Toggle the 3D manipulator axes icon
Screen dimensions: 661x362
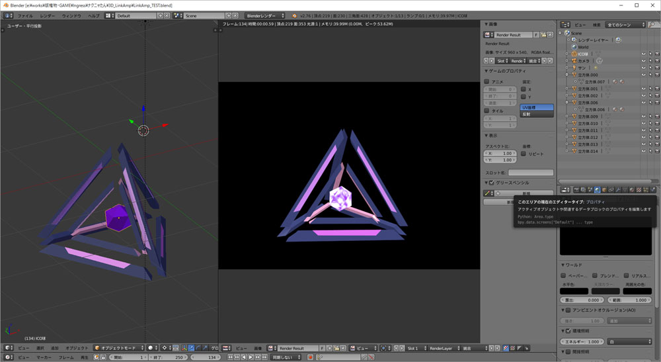(x=184, y=348)
